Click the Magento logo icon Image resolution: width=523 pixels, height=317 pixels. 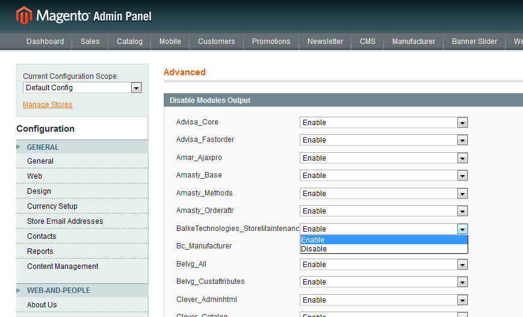(x=24, y=15)
